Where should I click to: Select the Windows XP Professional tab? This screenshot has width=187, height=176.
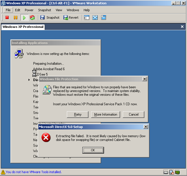[x=23, y=27]
